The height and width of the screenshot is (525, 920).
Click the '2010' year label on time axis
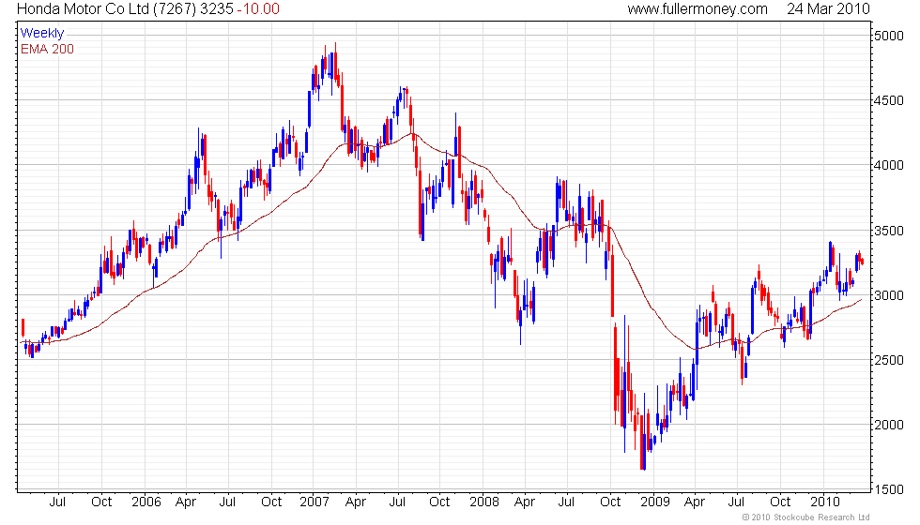click(825, 502)
